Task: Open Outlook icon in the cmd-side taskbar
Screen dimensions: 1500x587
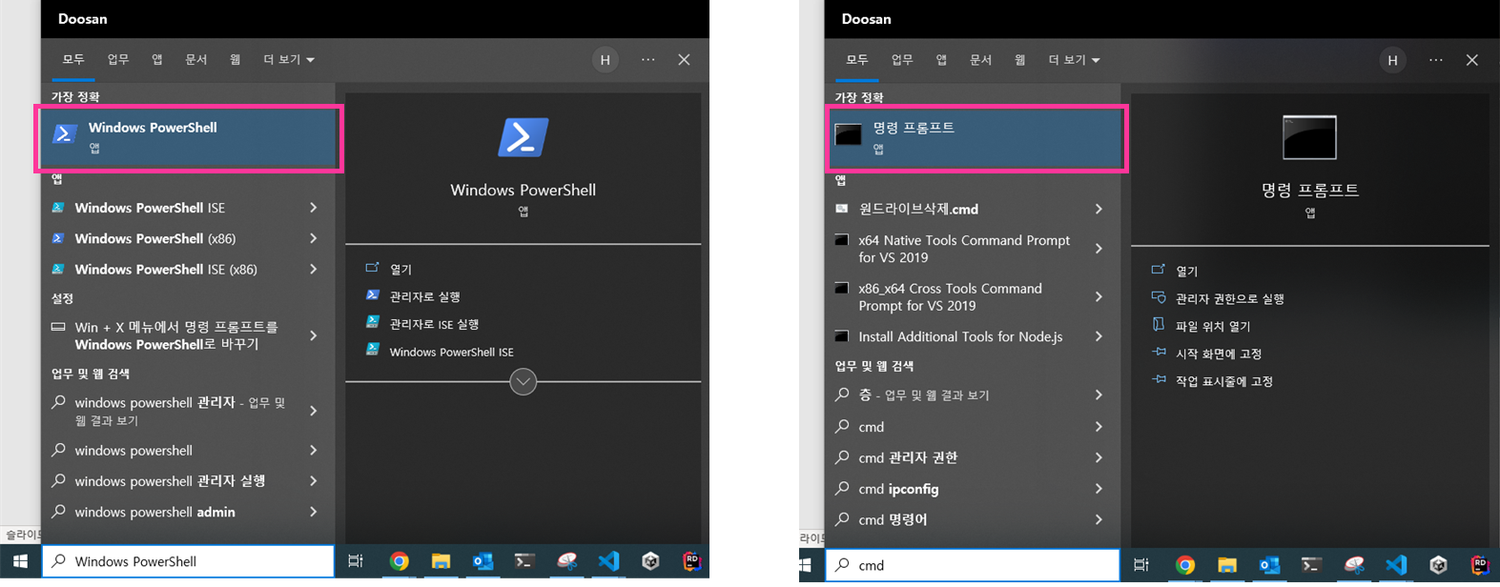Action: tap(1269, 565)
